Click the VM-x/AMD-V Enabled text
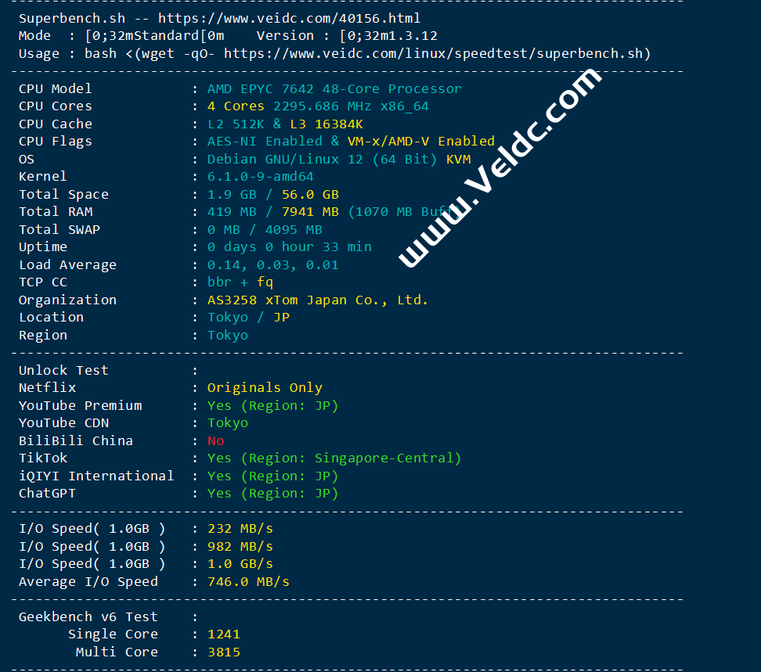 [420, 141]
